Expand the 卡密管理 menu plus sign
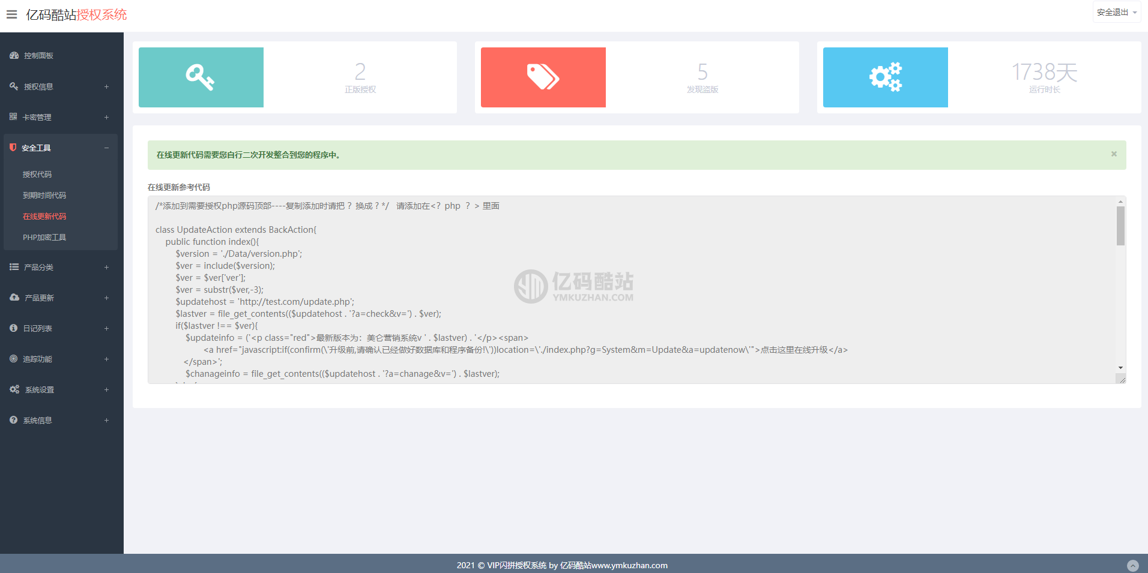The height and width of the screenshot is (573, 1148). coord(106,117)
